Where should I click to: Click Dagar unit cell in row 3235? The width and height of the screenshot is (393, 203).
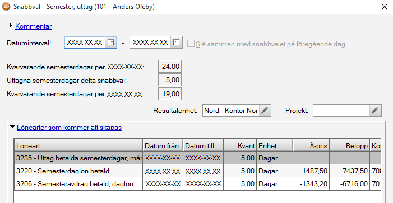coord(275,158)
